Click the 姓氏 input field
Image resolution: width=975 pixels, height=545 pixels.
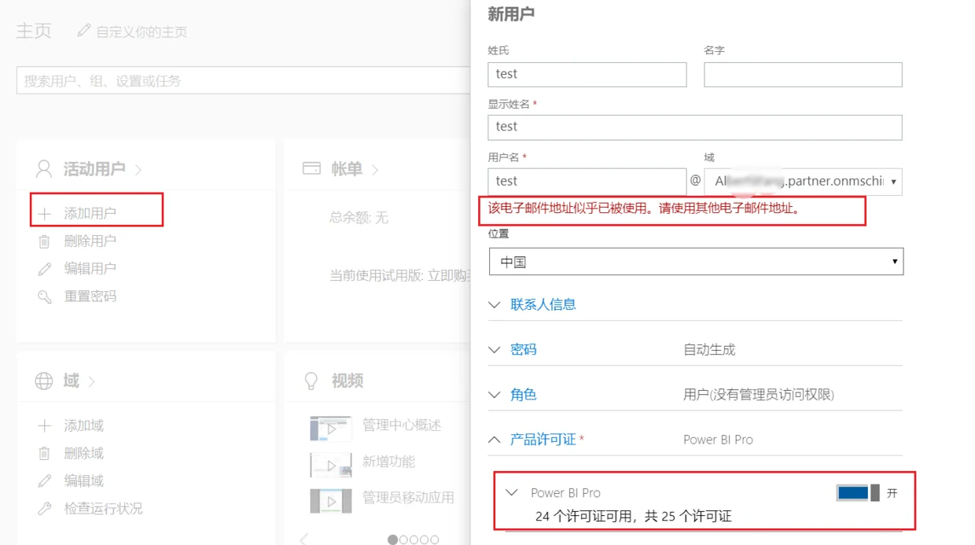(x=587, y=75)
